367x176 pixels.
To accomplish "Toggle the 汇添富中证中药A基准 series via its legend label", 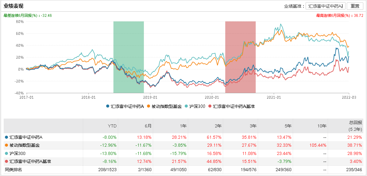I will click(x=234, y=106).
